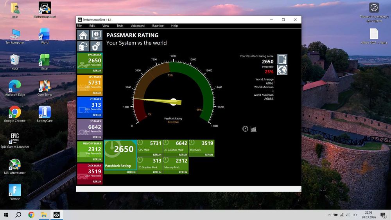
Task: Click RERUN under the large PassMark Rating tile
Action: point(131,172)
